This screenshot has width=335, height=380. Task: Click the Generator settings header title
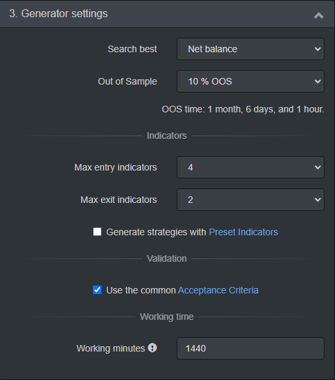(x=59, y=14)
